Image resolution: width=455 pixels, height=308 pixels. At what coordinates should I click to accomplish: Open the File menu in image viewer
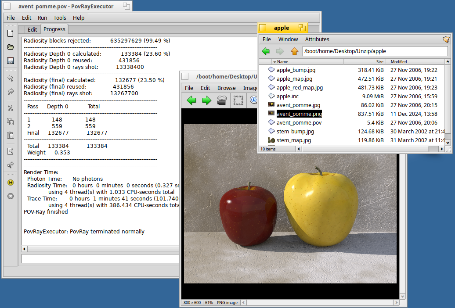[189, 88]
